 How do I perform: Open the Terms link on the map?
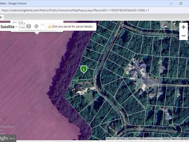[x=165, y=139]
